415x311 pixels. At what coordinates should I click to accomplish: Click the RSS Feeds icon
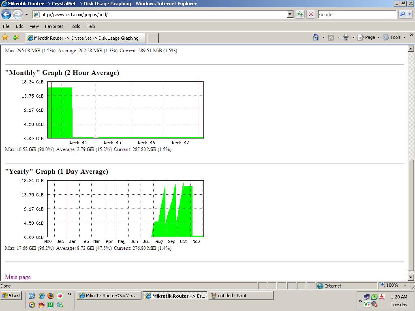click(x=331, y=38)
